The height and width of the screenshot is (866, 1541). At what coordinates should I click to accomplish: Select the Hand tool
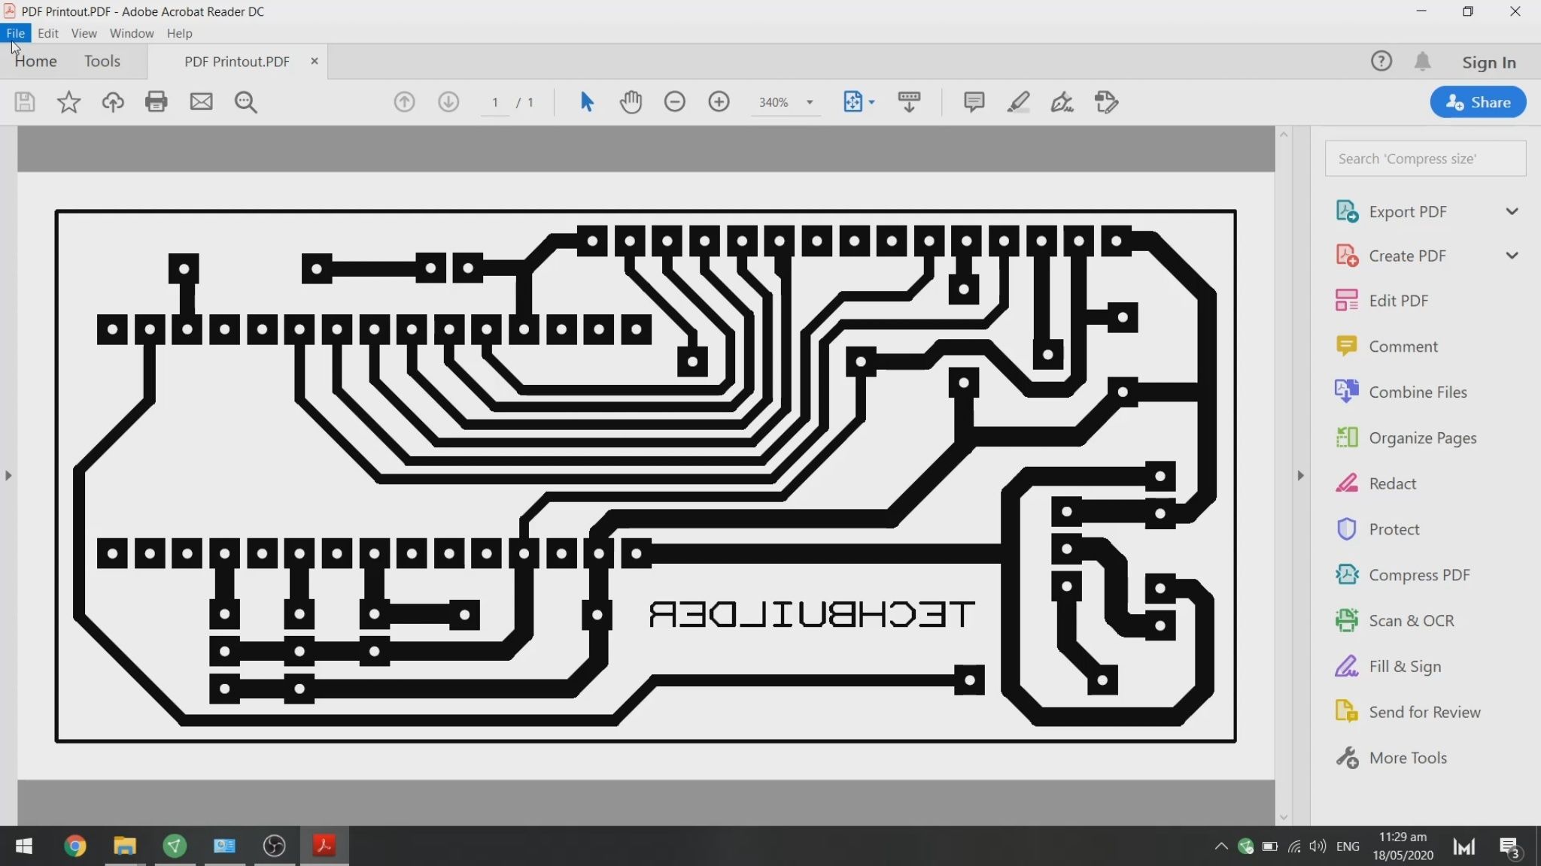coord(630,101)
